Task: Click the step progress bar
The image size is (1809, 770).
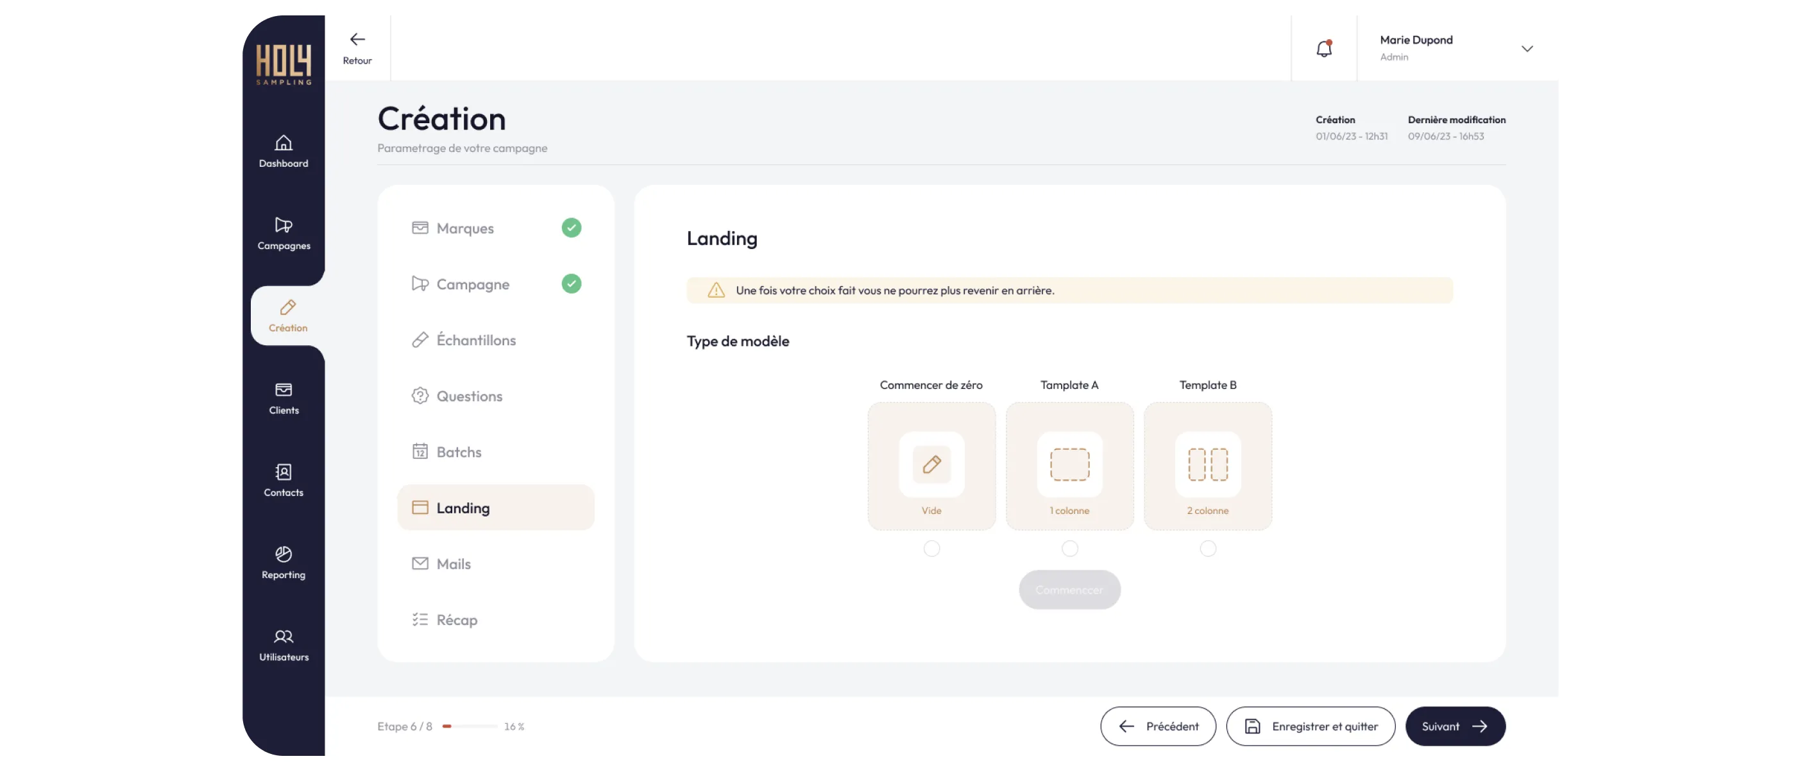Action: [x=469, y=726]
